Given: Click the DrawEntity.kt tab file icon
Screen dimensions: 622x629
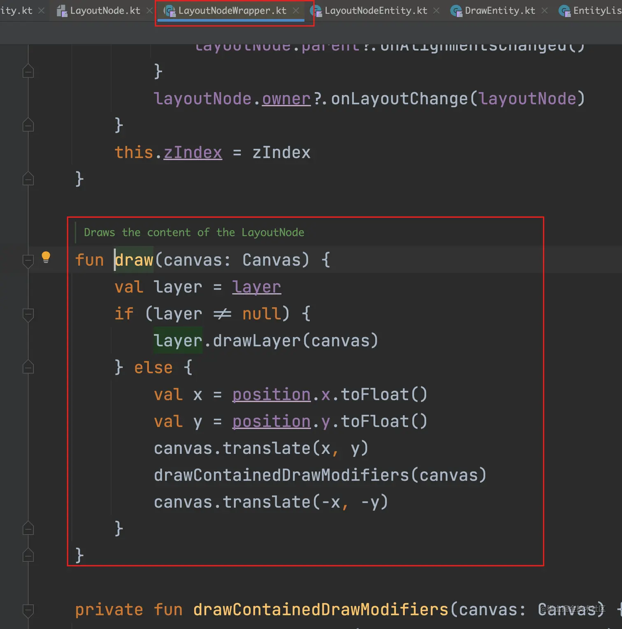Looking at the screenshot, I should pos(456,11).
